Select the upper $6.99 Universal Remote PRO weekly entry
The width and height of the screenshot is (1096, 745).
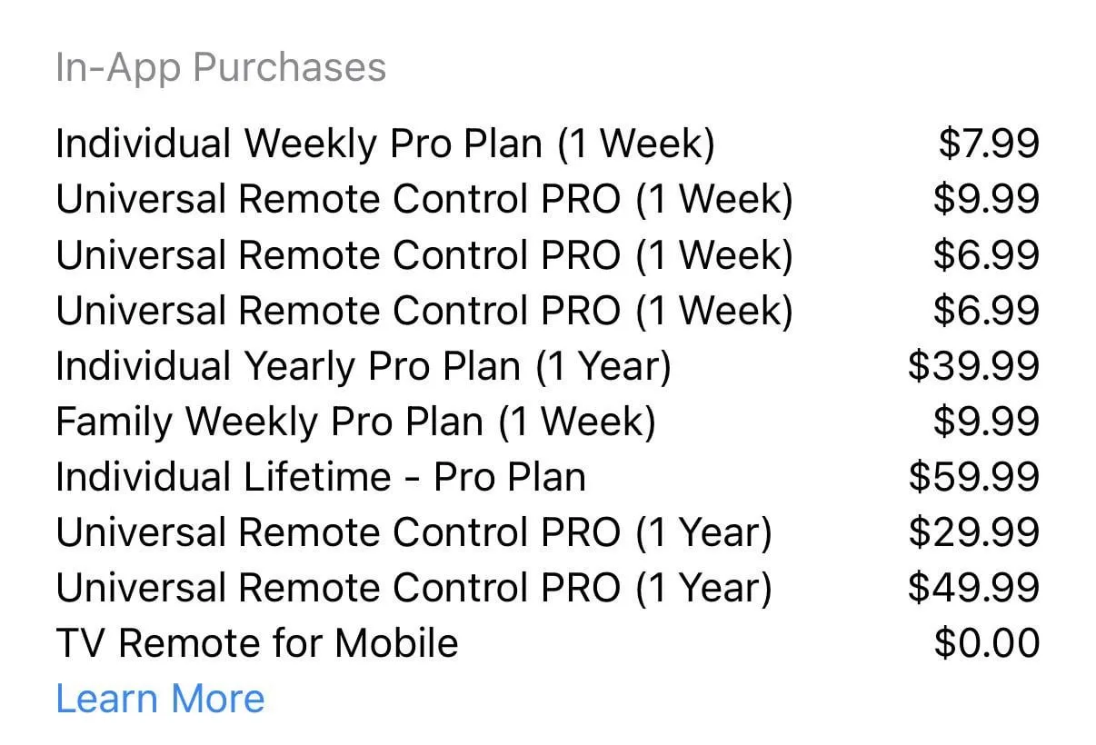pos(423,255)
